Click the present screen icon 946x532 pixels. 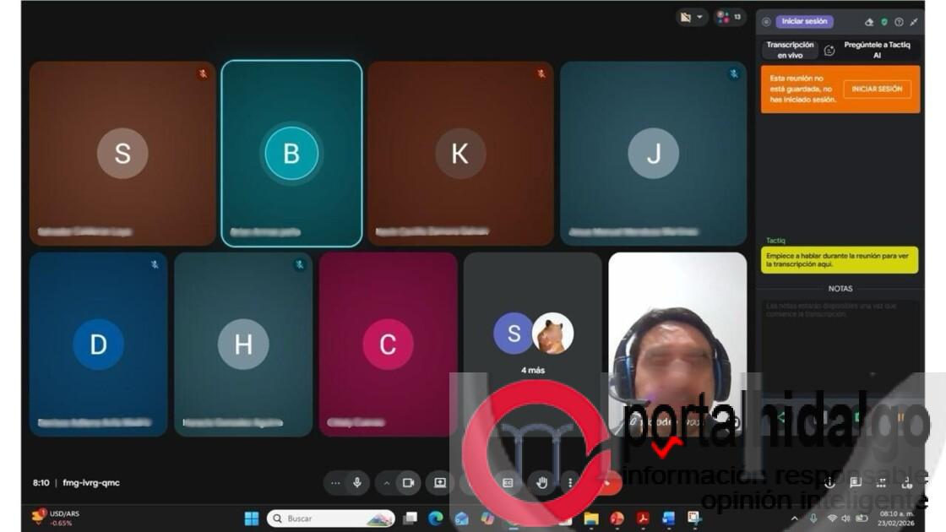pyautogui.click(x=440, y=482)
